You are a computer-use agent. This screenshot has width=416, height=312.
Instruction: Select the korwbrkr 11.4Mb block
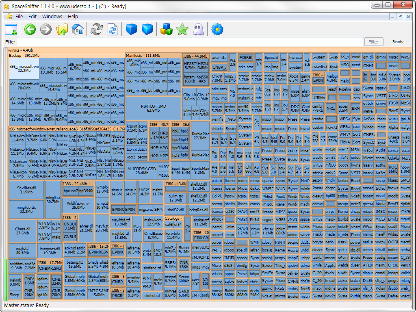(x=173, y=235)
